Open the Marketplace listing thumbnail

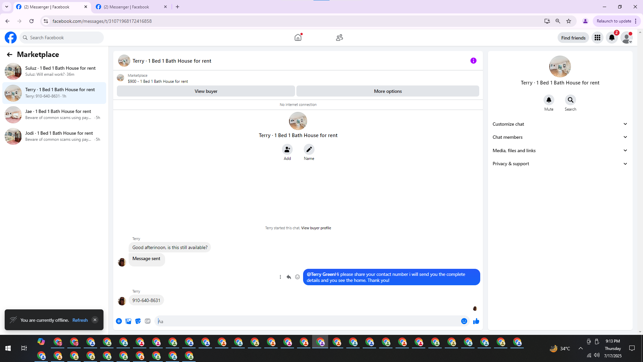(x=121, y=78)
